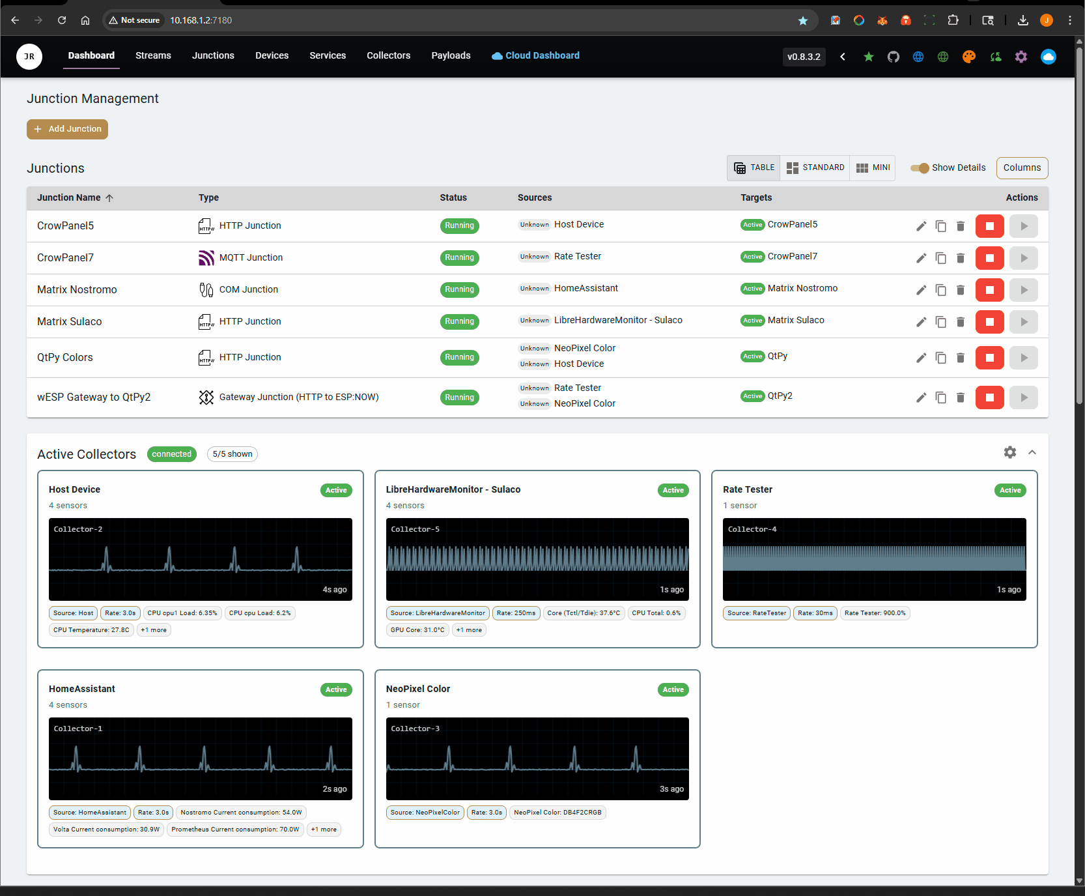Click the COM Junction type icon
The width and height of the screenshot is (1085, 896).
206,290
